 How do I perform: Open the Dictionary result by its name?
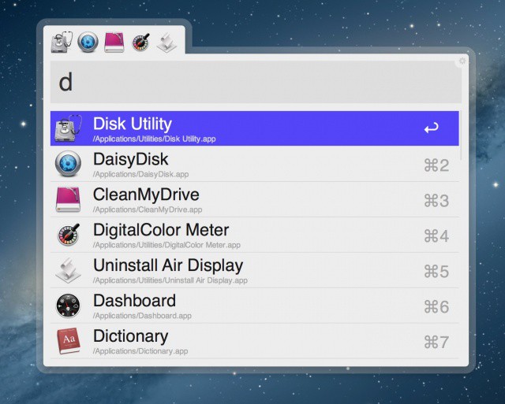[x=130, y=336]
